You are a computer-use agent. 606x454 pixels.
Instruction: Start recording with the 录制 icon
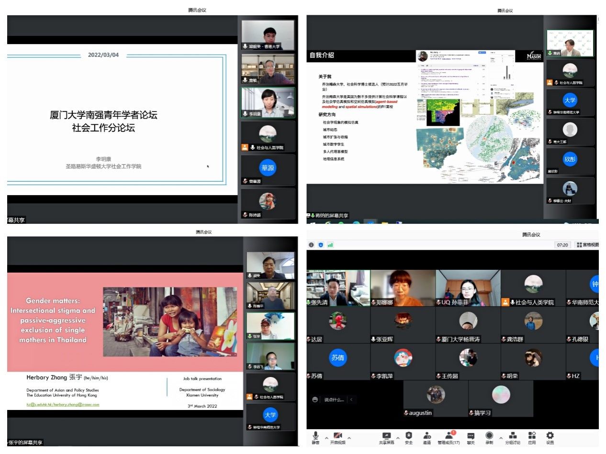click(489, 436)
